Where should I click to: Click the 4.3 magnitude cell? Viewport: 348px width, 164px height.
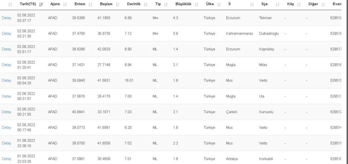coord(176,18)
